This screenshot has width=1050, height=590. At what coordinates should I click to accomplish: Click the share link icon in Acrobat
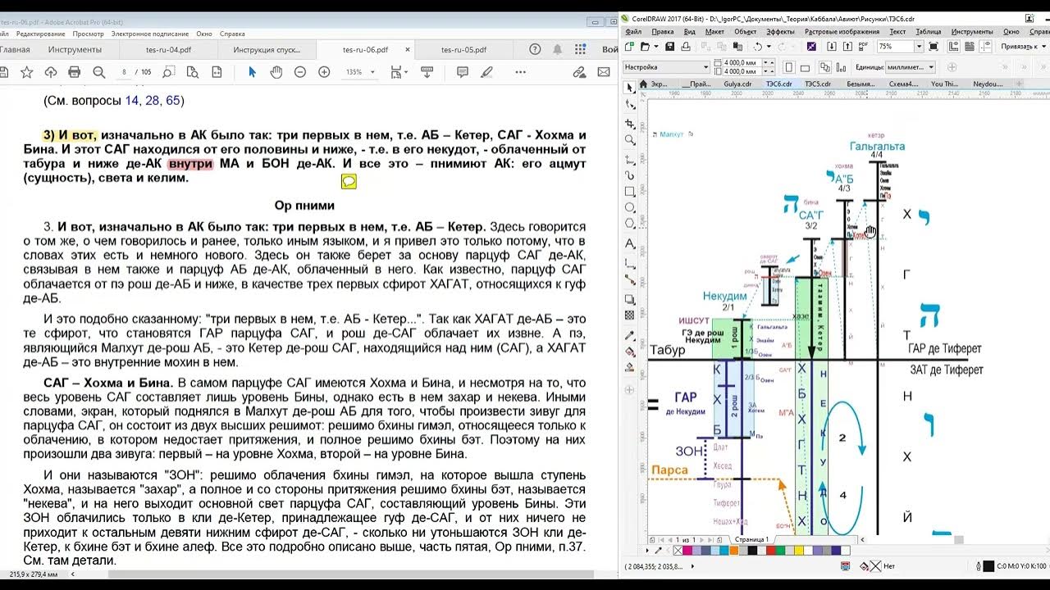[581, 72]
